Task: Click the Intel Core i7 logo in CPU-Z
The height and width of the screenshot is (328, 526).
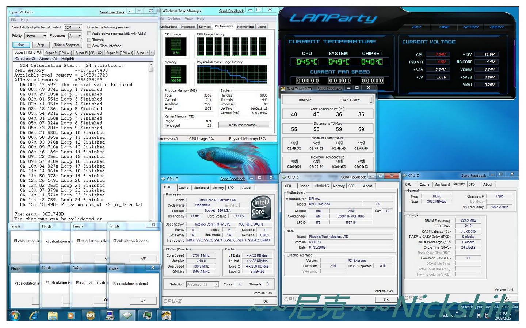Action: tap(260, 207)
